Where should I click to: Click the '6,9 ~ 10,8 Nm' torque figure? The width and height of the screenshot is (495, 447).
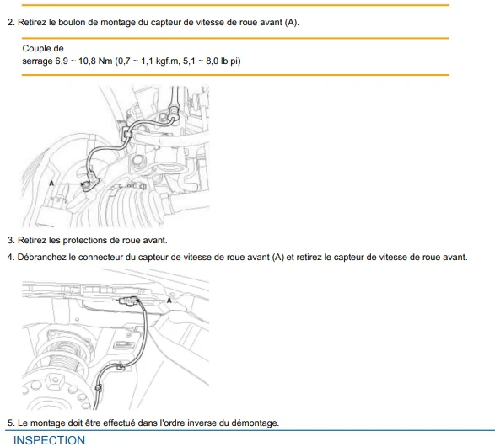84,61
